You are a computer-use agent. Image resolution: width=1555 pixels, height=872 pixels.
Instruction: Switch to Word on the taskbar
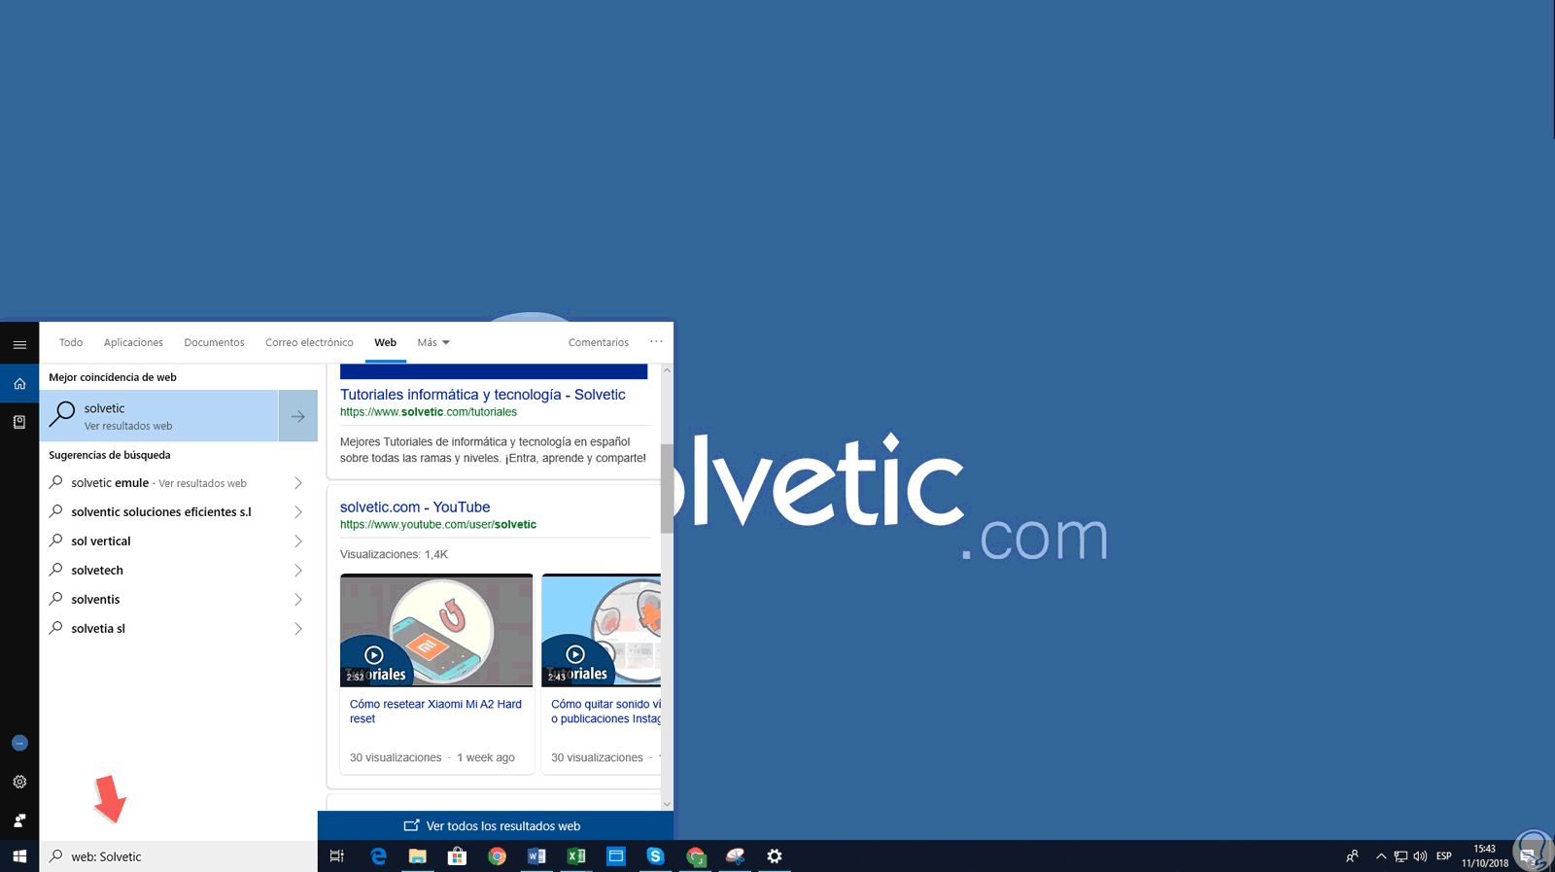click(536, 856)
